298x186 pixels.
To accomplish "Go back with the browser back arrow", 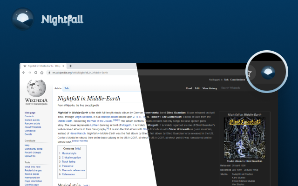I will (24, 73).
